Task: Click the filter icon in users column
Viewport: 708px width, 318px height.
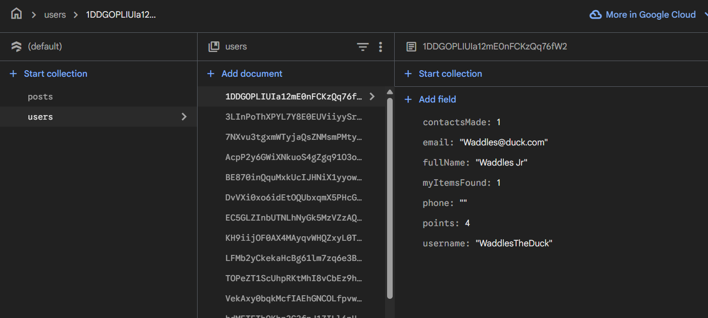Action: pos(363,47)
